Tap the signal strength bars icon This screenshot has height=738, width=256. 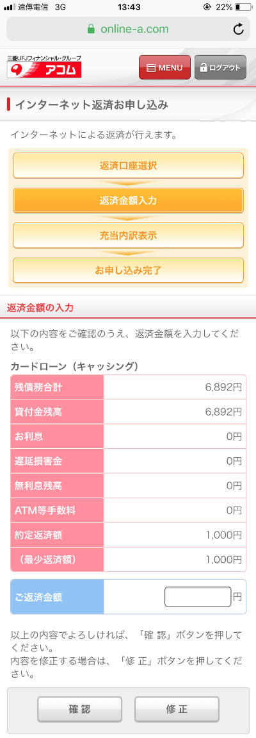click(x=10, y=7)
